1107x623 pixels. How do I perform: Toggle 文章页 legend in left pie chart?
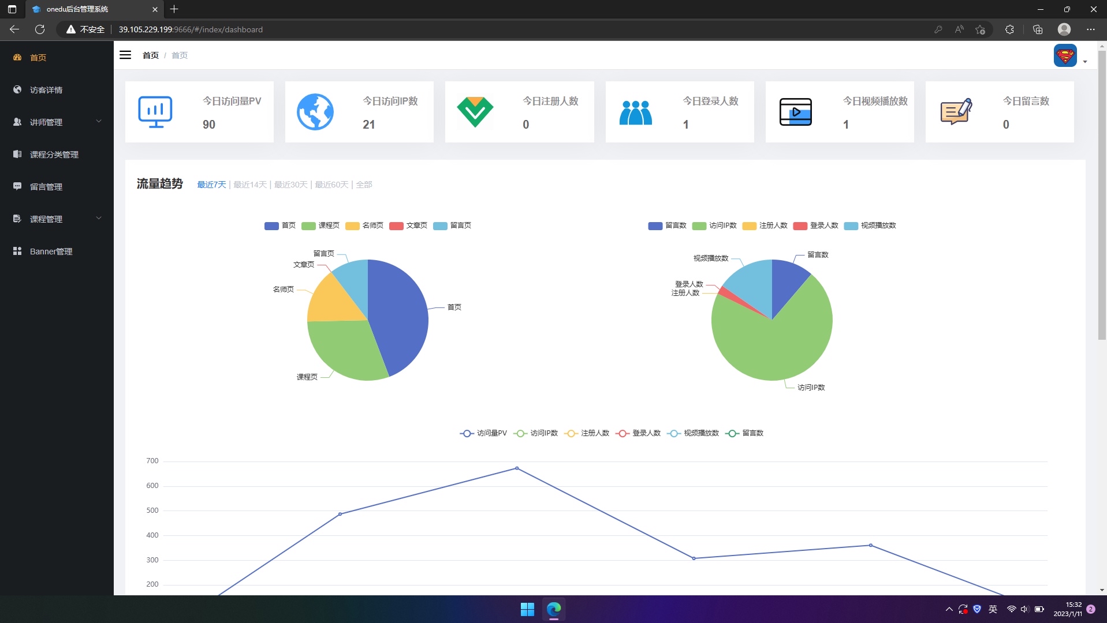point(408,226)
